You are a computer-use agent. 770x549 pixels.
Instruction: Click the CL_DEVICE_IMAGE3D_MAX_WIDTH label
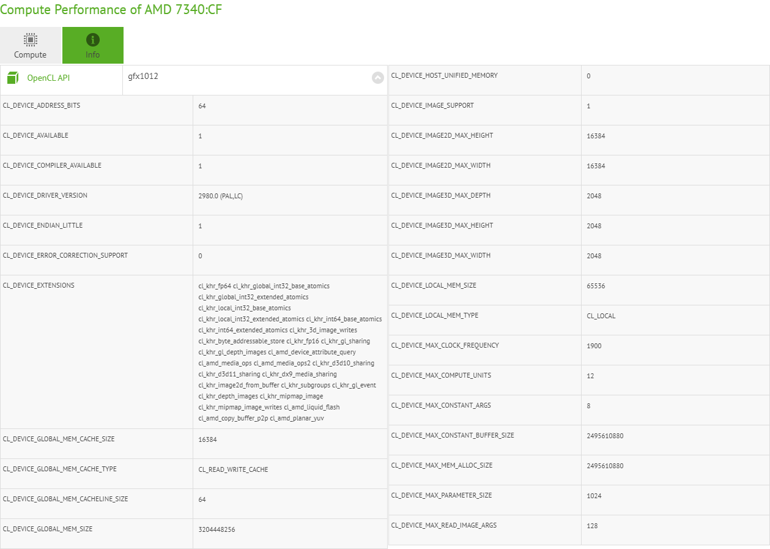tap(441, 255)
